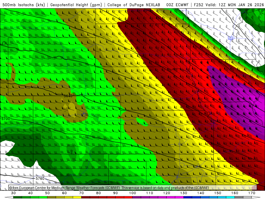Click the 70 label on the color scale
The width and height of the screenshot is (265, 199).
(81, 193)
